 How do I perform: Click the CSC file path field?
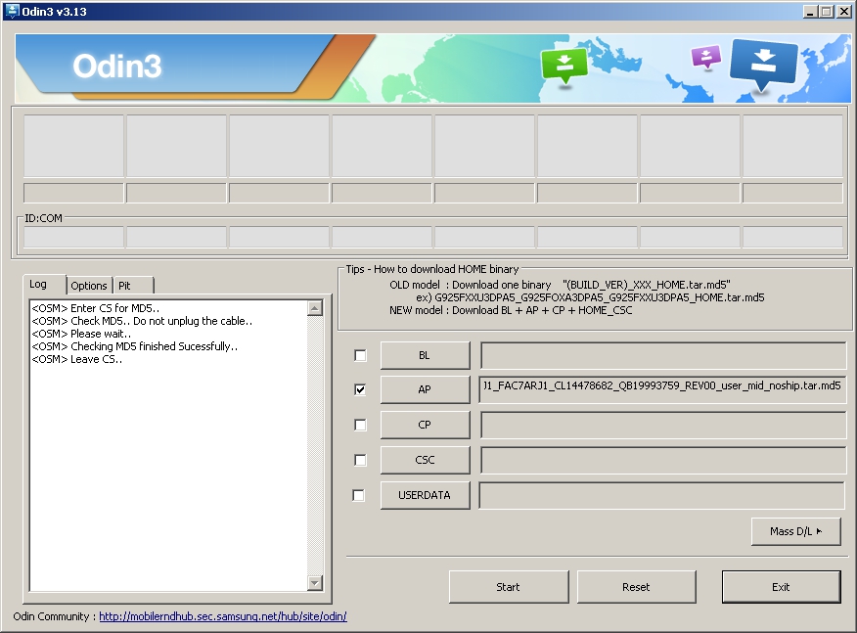pyautogui.click(x=663, y=460)
